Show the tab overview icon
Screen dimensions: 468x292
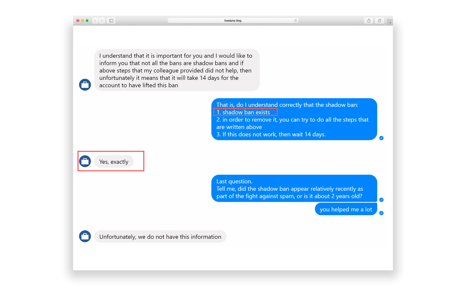[x=379, y=21]
